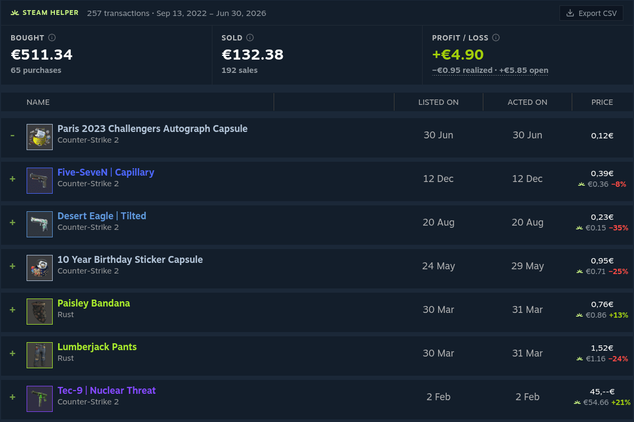Image resolution: width=634 pixels, height=422 pixels.
Task: Click the plus sign on the 10 Year Birthday row
Action: tap(13, 266)
